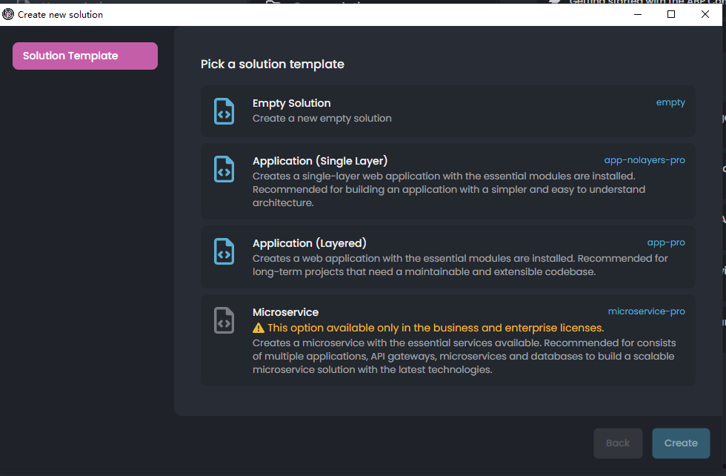Click the ABP logo in title bar
726x476 pixels.
(x=8, y=14)
